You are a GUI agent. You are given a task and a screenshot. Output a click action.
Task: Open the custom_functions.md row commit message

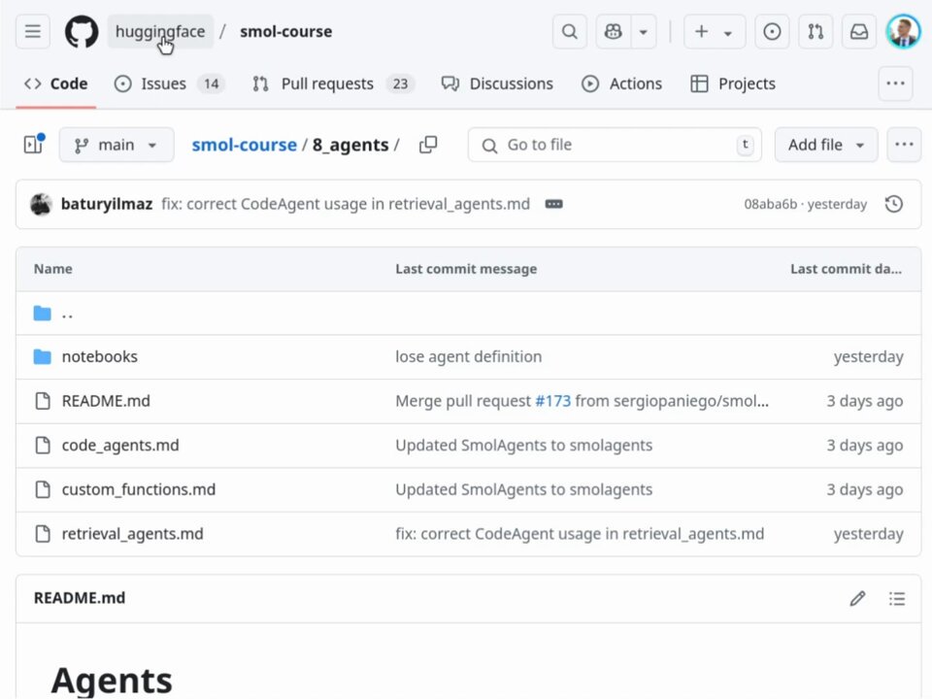point(523,489)
